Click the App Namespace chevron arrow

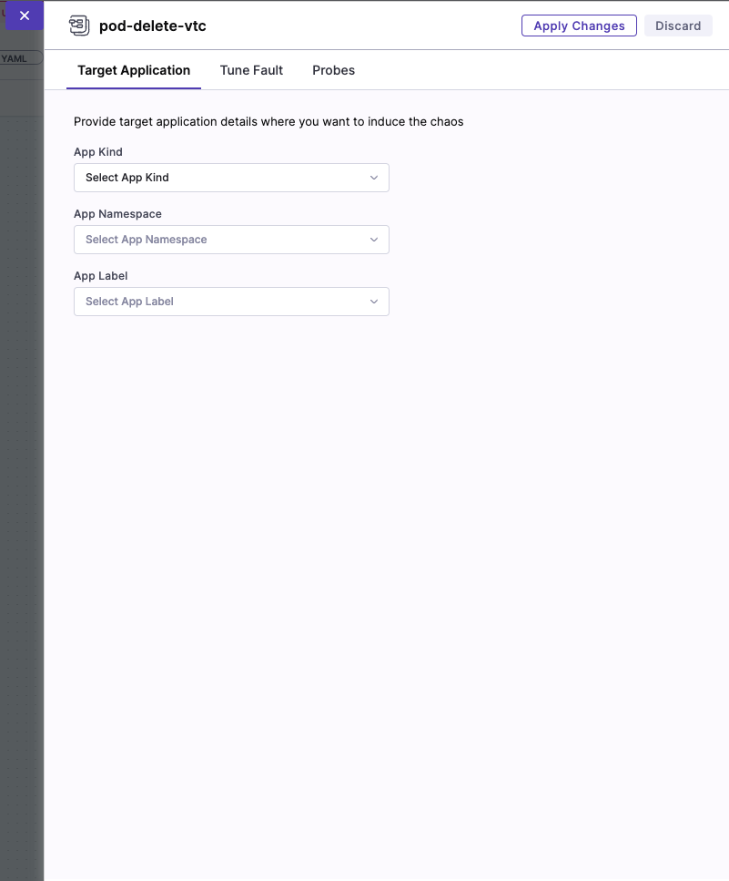point(373,240)
